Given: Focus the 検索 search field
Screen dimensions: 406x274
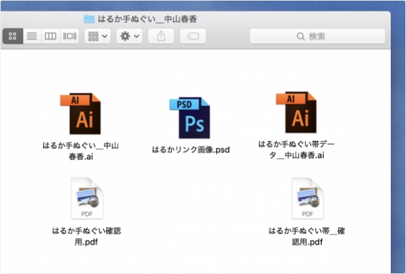Looking at the screenshot, I should click(317, 36).
